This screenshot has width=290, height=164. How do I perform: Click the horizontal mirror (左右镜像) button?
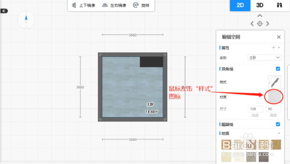114,5
